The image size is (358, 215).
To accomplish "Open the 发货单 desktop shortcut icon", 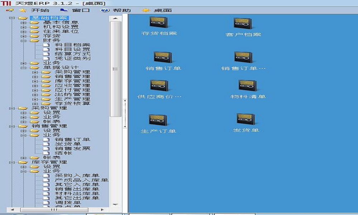I will pyautogui.click(x=246, y=120).
